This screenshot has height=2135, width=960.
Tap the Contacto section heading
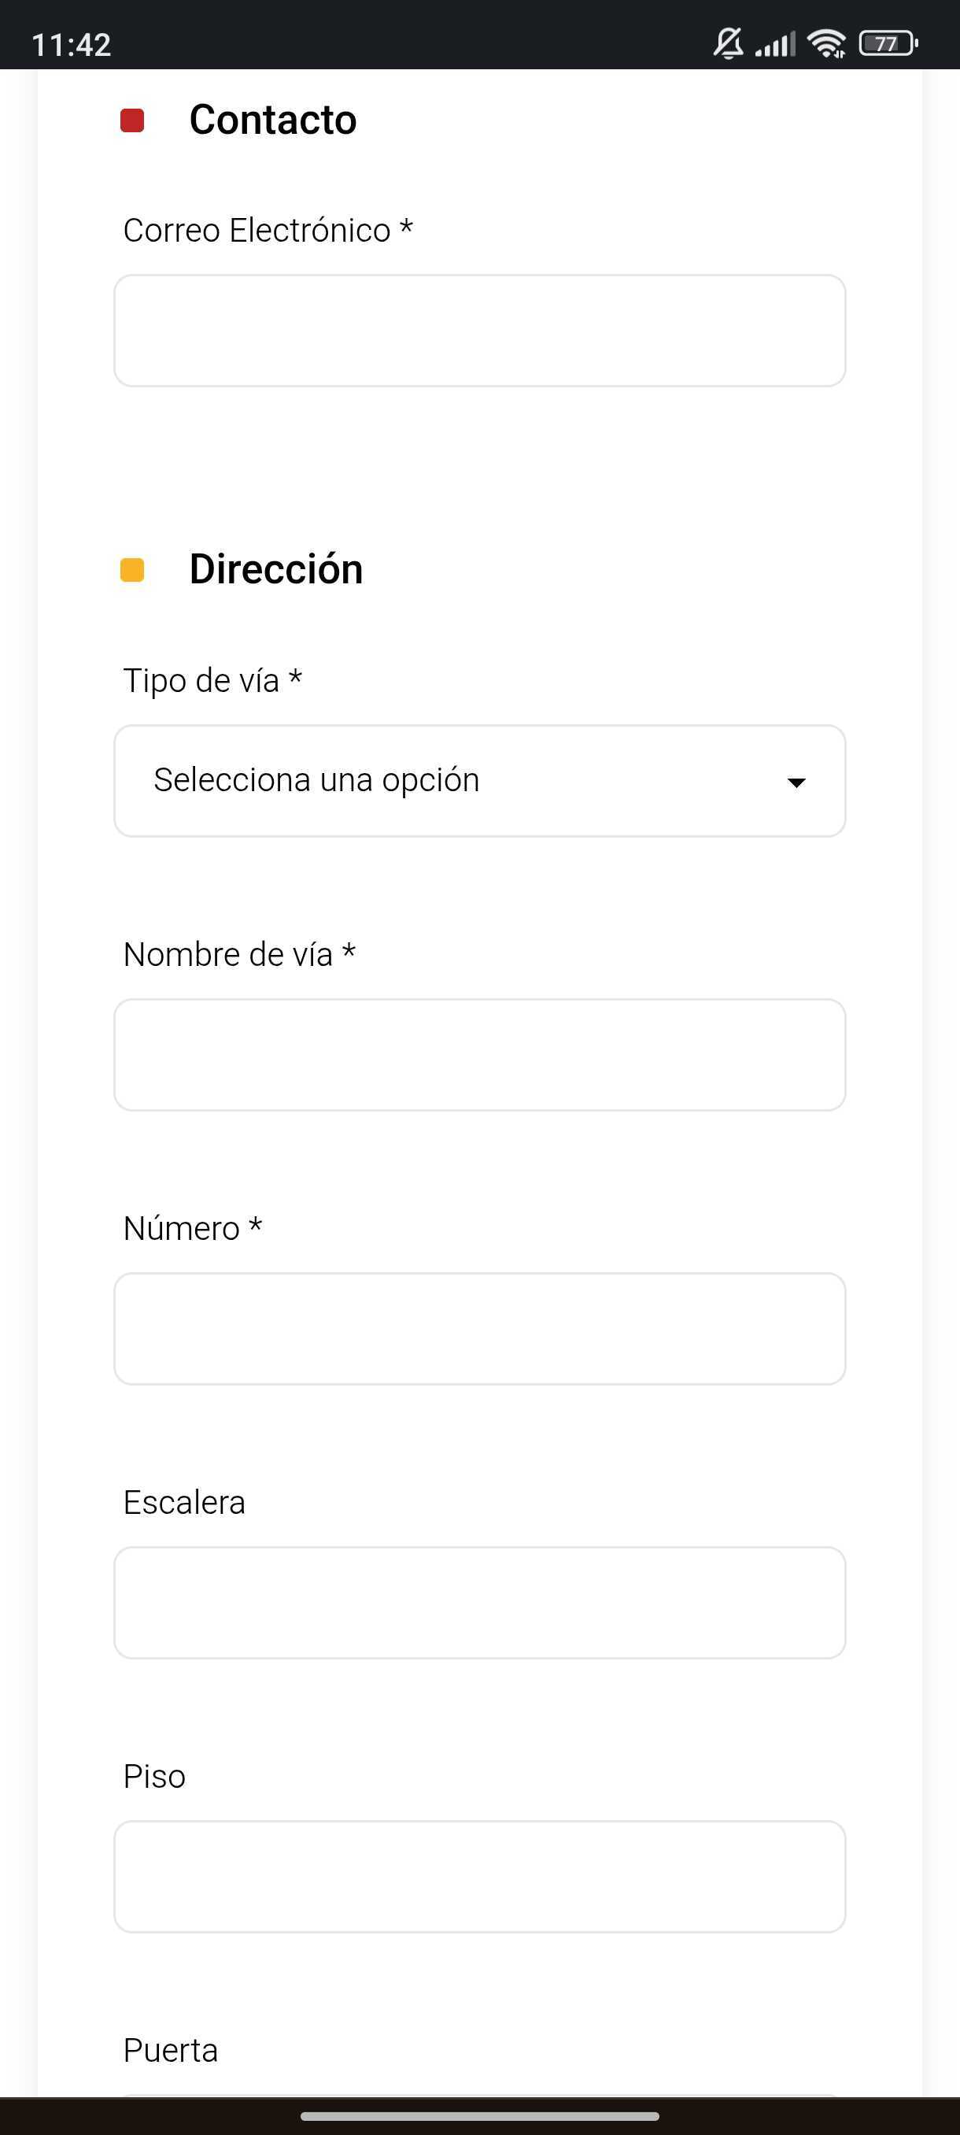tap(273, 120)
